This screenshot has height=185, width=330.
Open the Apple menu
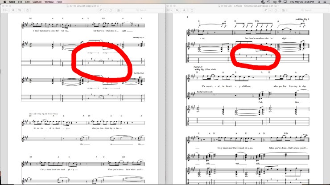tap(4, 2)
